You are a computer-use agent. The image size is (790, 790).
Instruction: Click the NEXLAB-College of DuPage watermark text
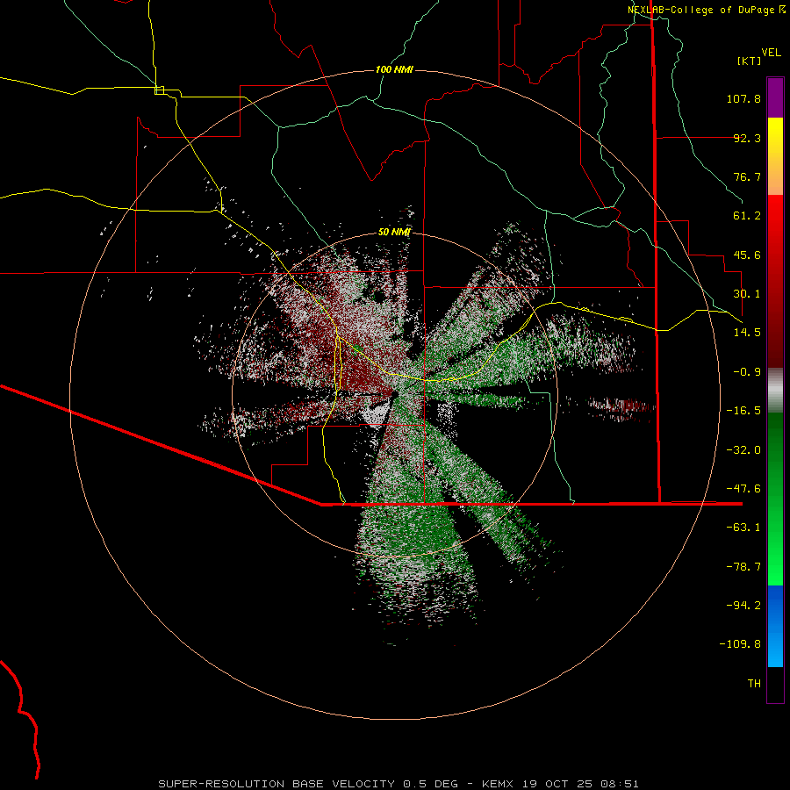pyautogui.click(x=706, y=10)
